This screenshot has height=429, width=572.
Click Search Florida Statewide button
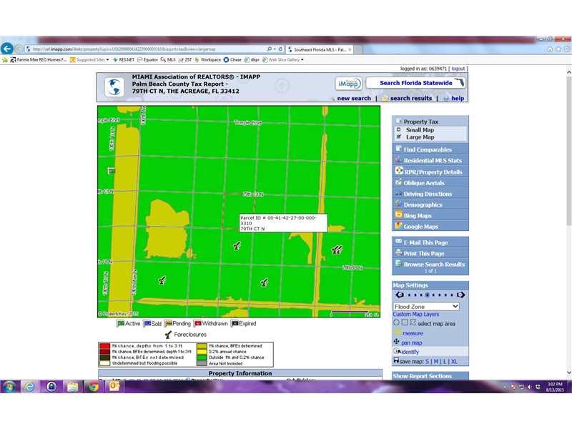pyautogui.click(x=415, y=83)
